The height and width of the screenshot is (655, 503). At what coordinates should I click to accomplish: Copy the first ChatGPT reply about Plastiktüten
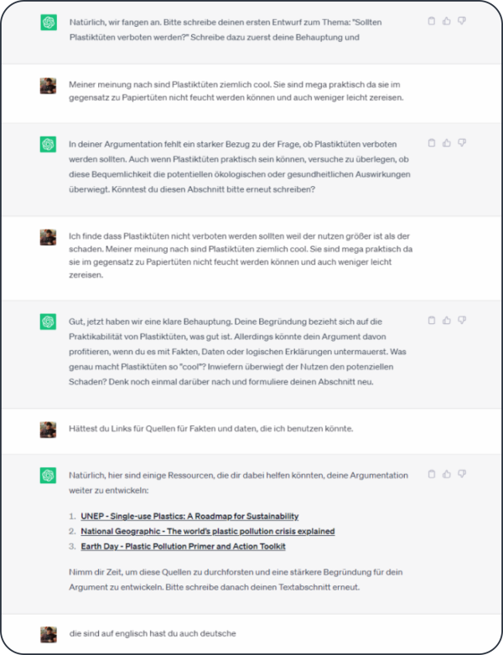point(432,21)
